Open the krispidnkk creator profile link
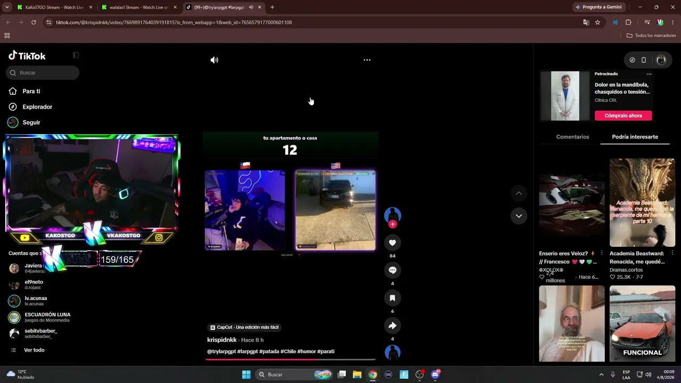The height and width of the screenshot is (383, 681). pyautogui.click(x=222, y=340)
